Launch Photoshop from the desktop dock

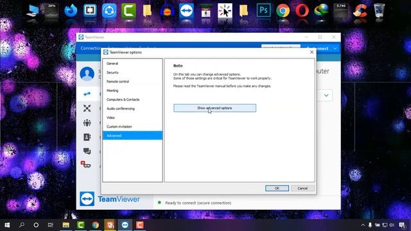[x=263, y=10]
